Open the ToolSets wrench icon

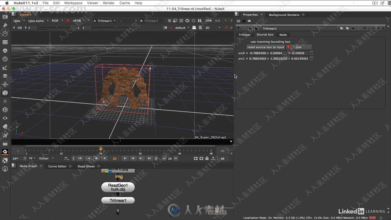pos(5,135)
